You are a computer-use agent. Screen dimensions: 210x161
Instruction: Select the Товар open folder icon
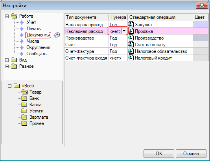tap(24, 92)
